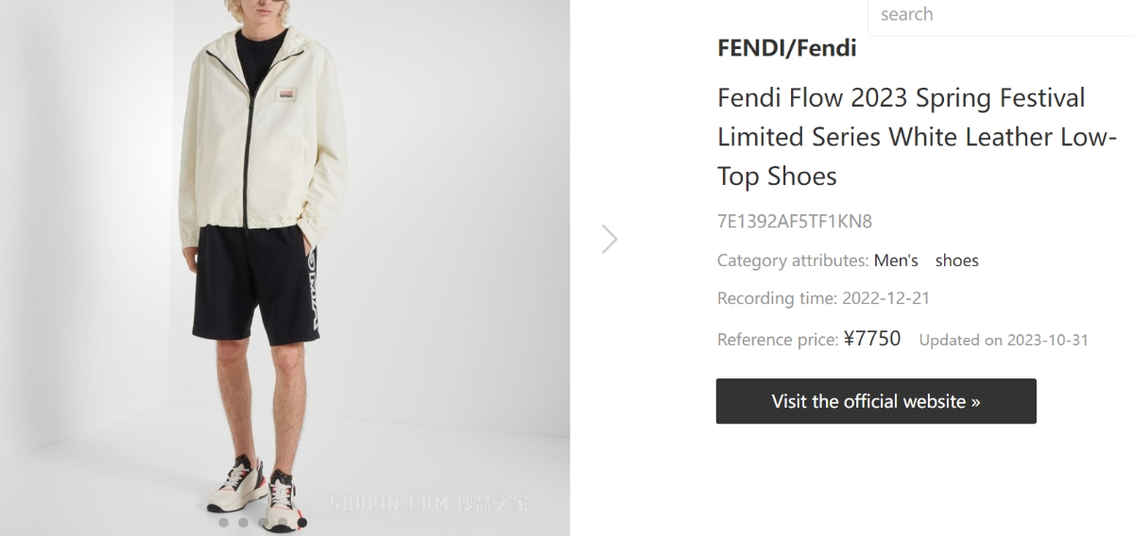Click the shoes category attribute
1134x536 pixels.
coord(956,260)
